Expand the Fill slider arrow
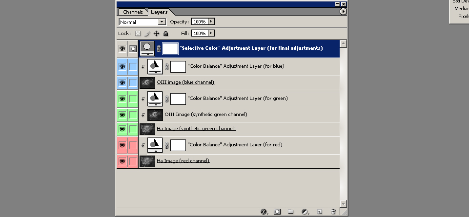469x217 pixels. (211, 34)
